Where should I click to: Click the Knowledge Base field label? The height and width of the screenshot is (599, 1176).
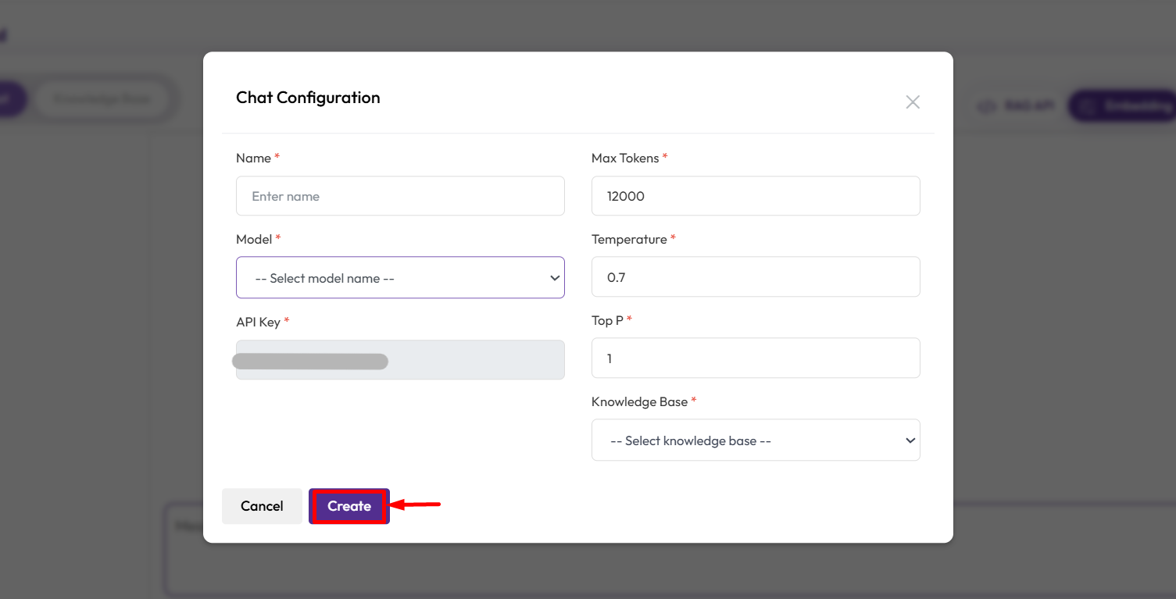[x=639, y=401]
